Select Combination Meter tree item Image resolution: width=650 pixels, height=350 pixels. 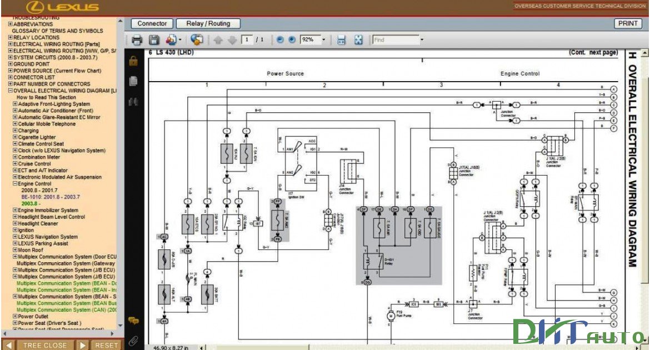(x=39, y=157)
